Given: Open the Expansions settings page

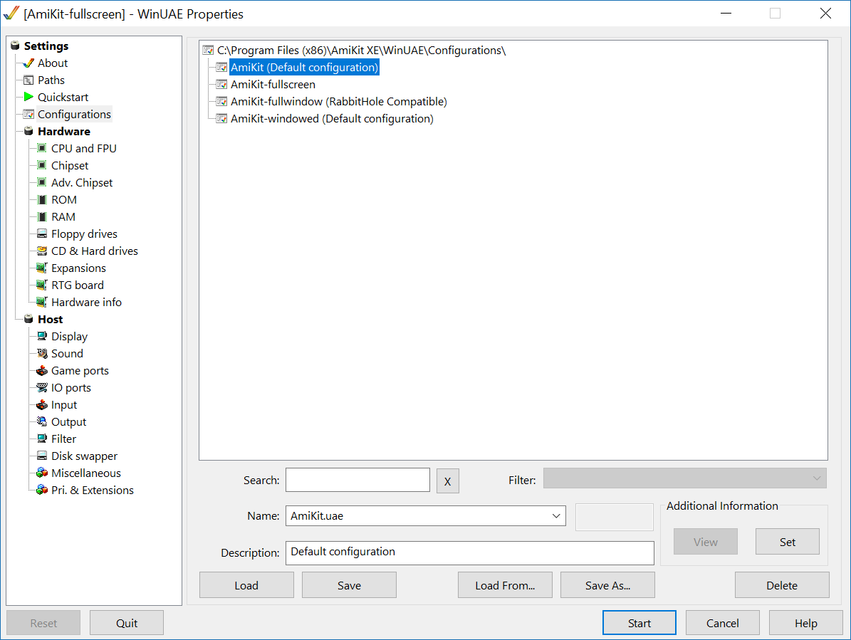Looking at the screenshot, I should click(x=79, y=268).
